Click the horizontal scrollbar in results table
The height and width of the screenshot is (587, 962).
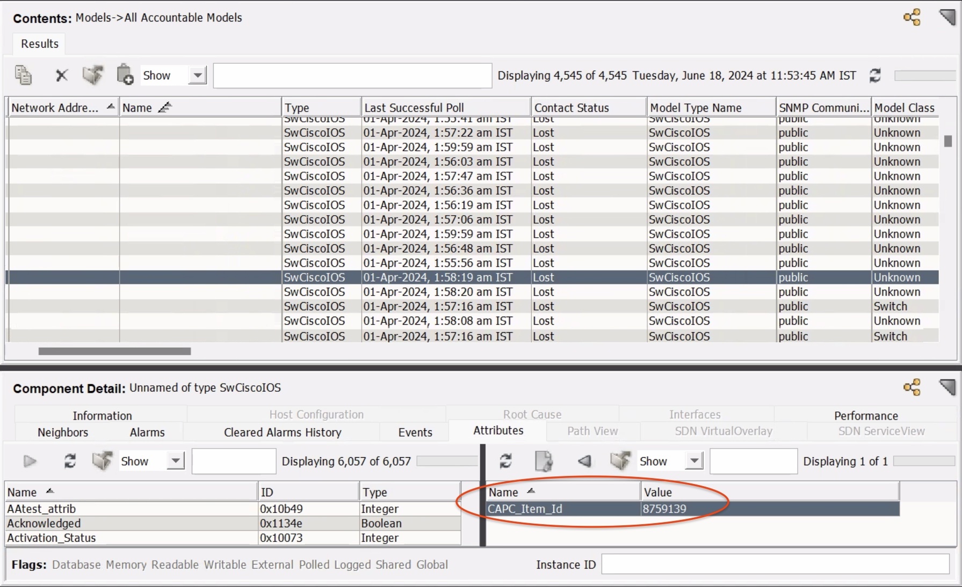(114, 351)
